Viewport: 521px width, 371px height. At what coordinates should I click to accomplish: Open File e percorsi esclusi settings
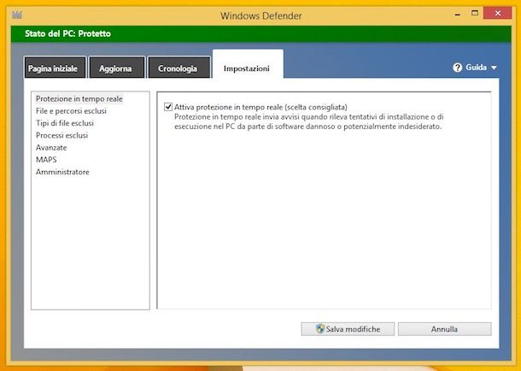(71, 111)
